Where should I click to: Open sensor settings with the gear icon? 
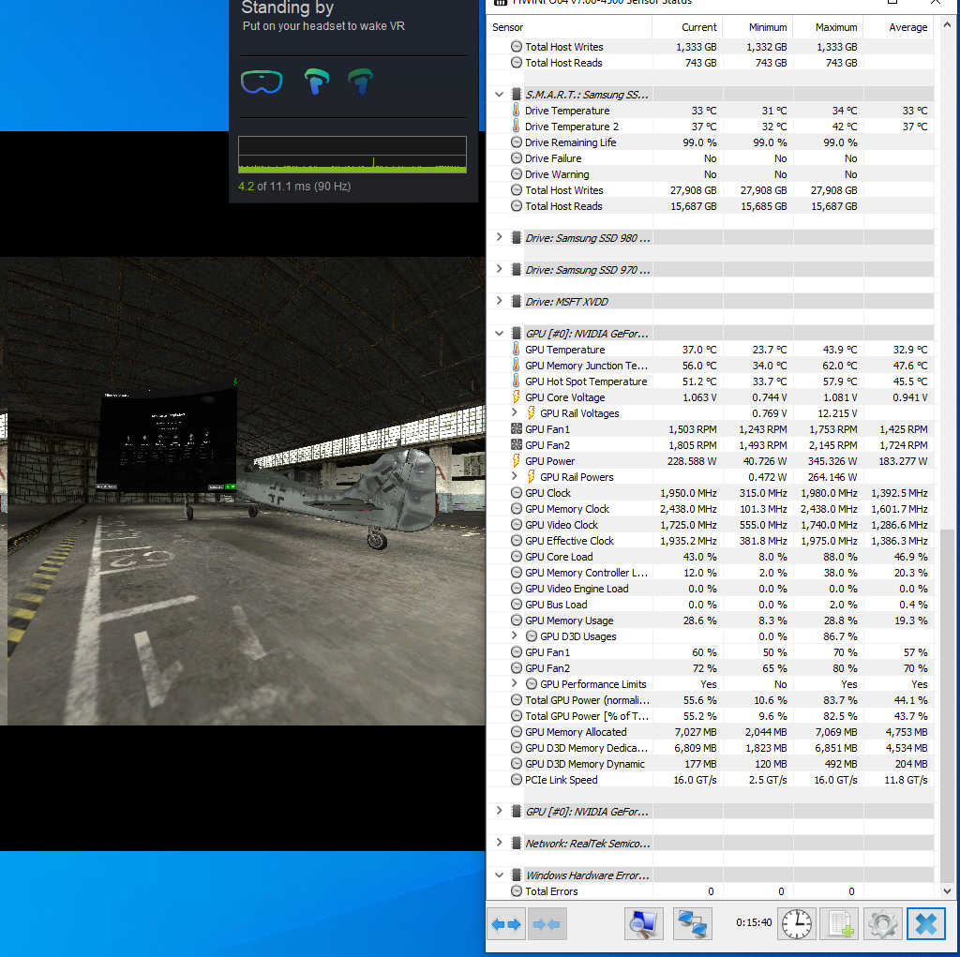pyautogui.click(x=883, y=924)
